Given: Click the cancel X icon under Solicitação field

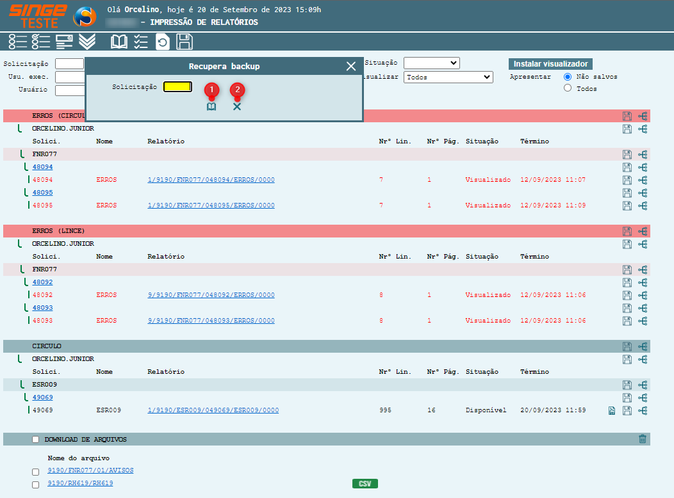Looking at the screenshot, I should pos(237,106).
